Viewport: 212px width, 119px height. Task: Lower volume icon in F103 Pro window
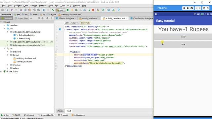tap(196, 8)
